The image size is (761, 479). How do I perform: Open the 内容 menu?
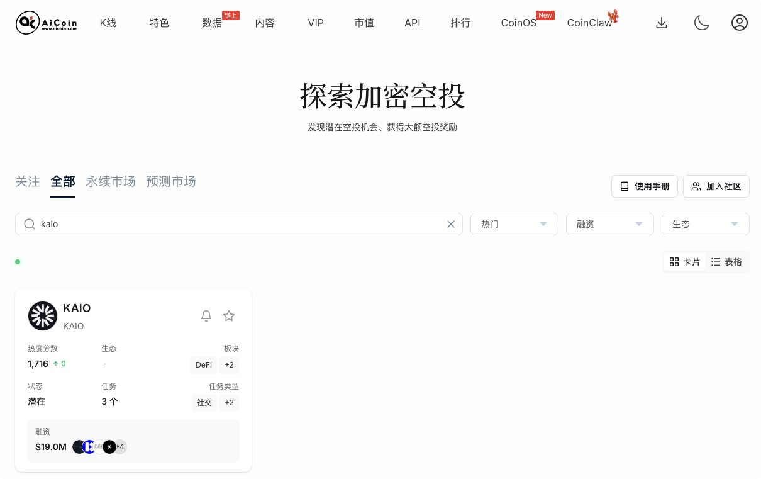coord(265,23)
